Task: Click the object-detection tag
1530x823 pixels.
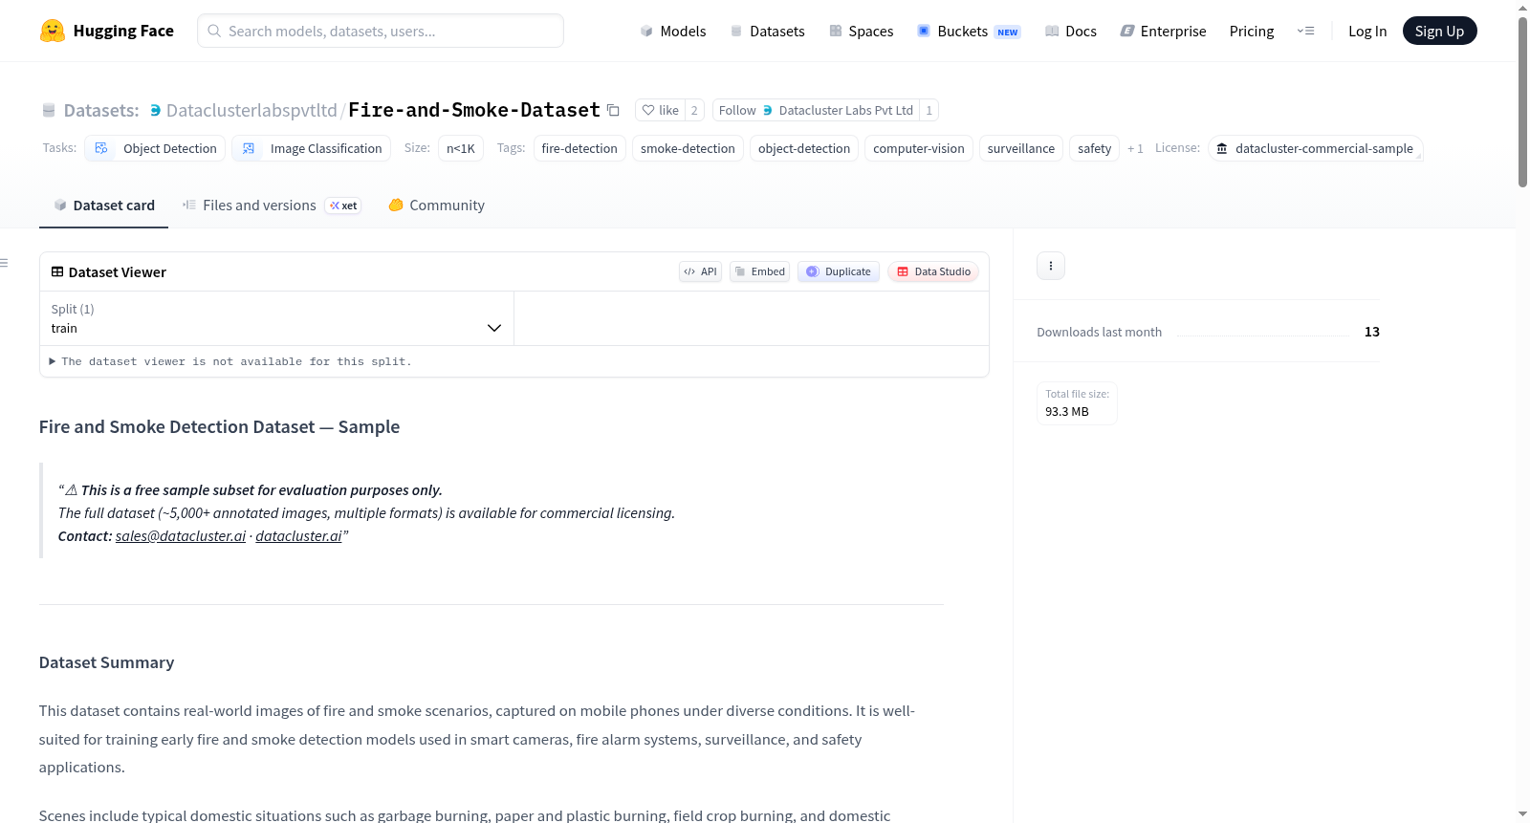Action: click(x=804, y=148)
